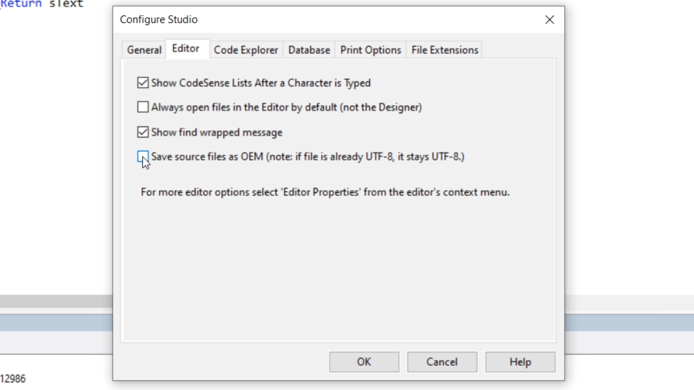Click the gray horizontal scrollbar behind the dialog

pyautogui.click(x=56, y=301)
